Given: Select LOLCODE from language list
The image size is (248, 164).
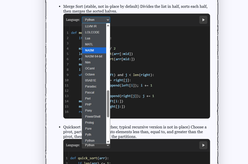Looking at the screenshot, I should point(94,32).
